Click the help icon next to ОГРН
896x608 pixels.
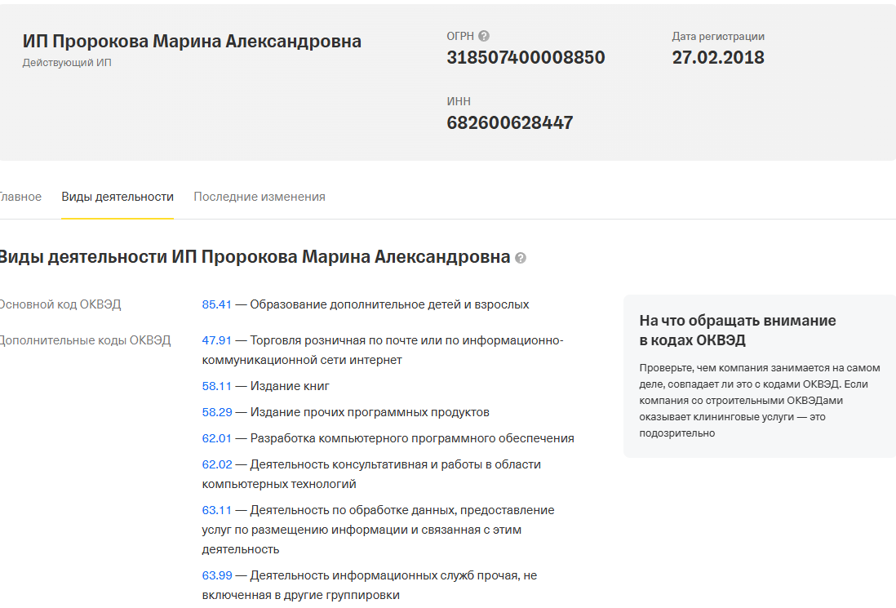[x=484, y=36]
